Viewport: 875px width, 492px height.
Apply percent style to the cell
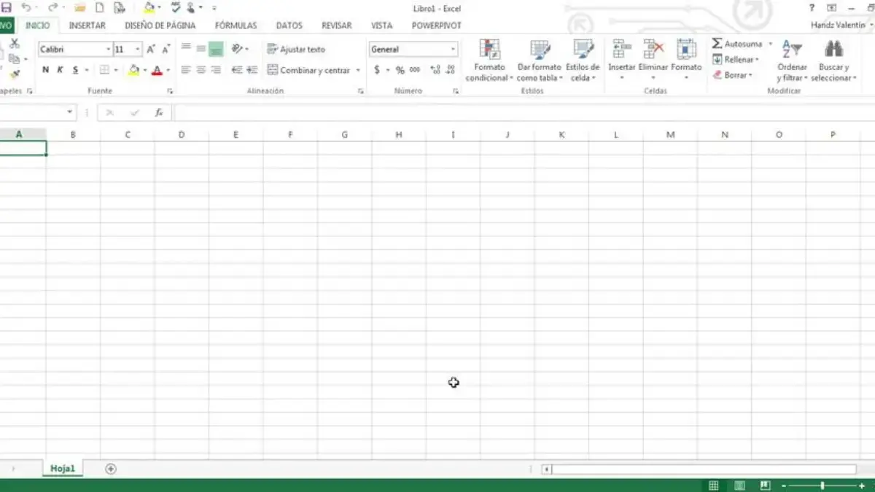click(400, 70)
